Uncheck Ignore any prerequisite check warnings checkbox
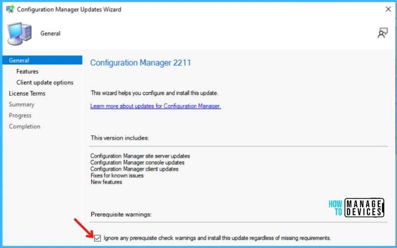The height and width of the screenshot is (248, 397). tap(98, 238)
